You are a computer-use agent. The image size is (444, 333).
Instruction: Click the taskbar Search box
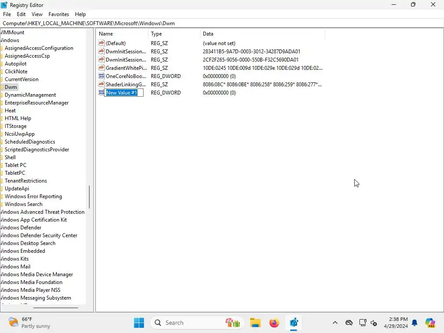coord(197,323)
